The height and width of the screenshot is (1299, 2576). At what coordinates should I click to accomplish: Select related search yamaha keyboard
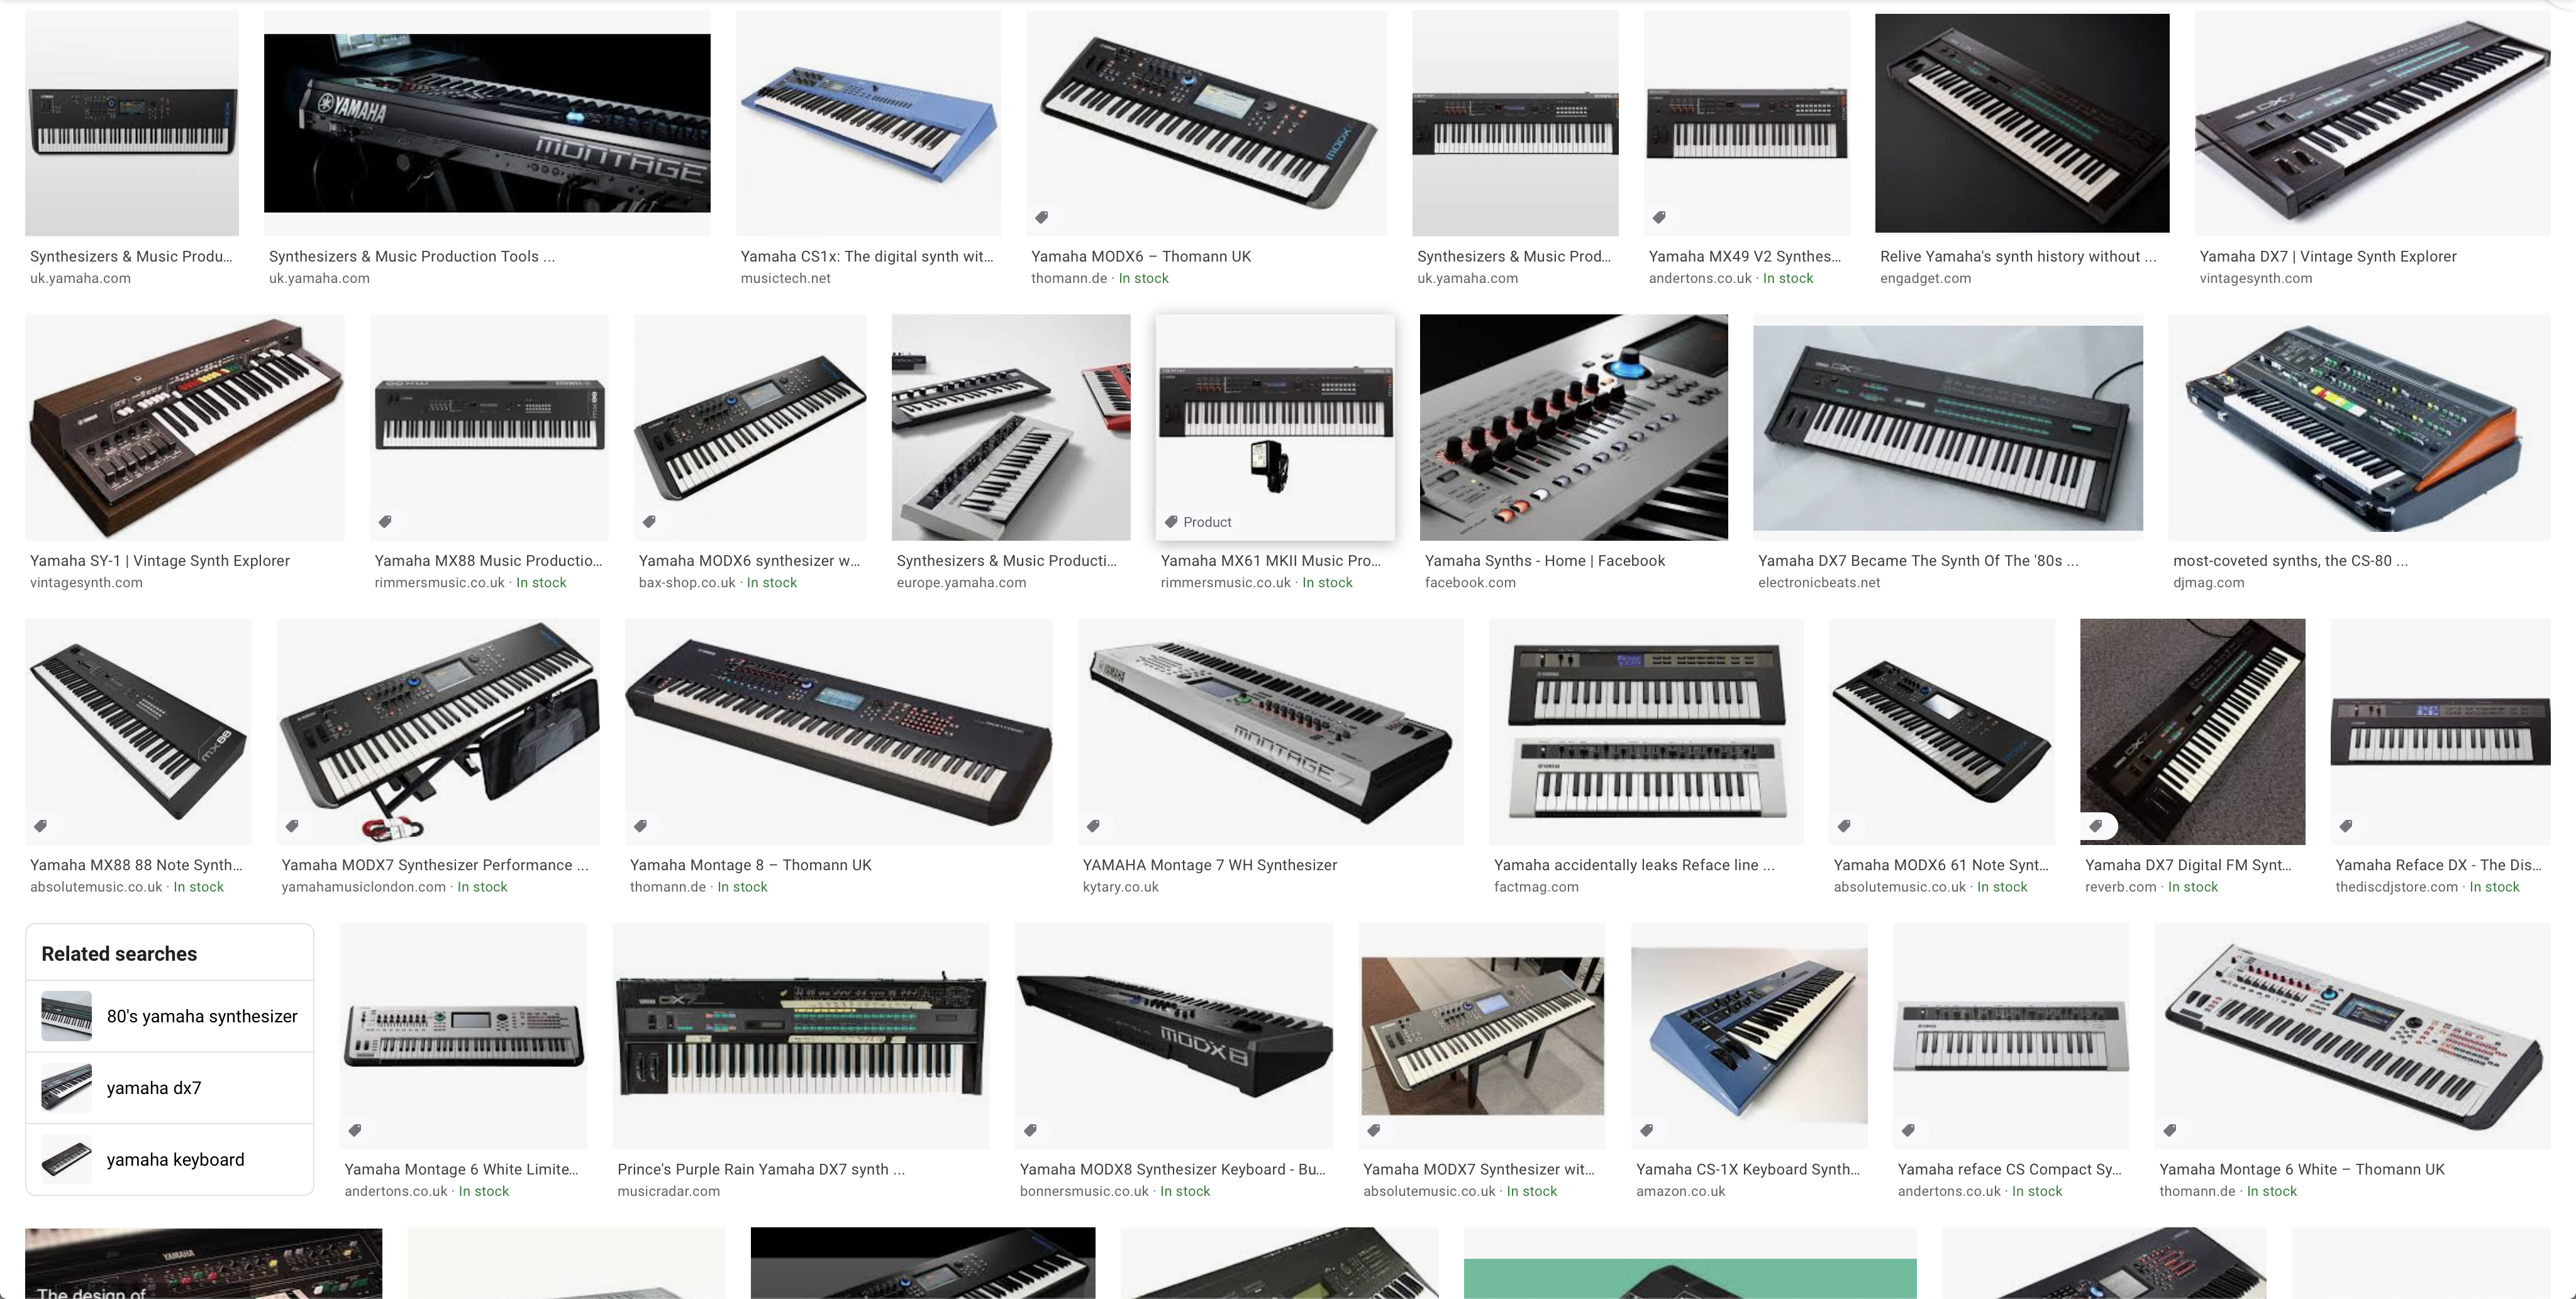point(170,1160)
